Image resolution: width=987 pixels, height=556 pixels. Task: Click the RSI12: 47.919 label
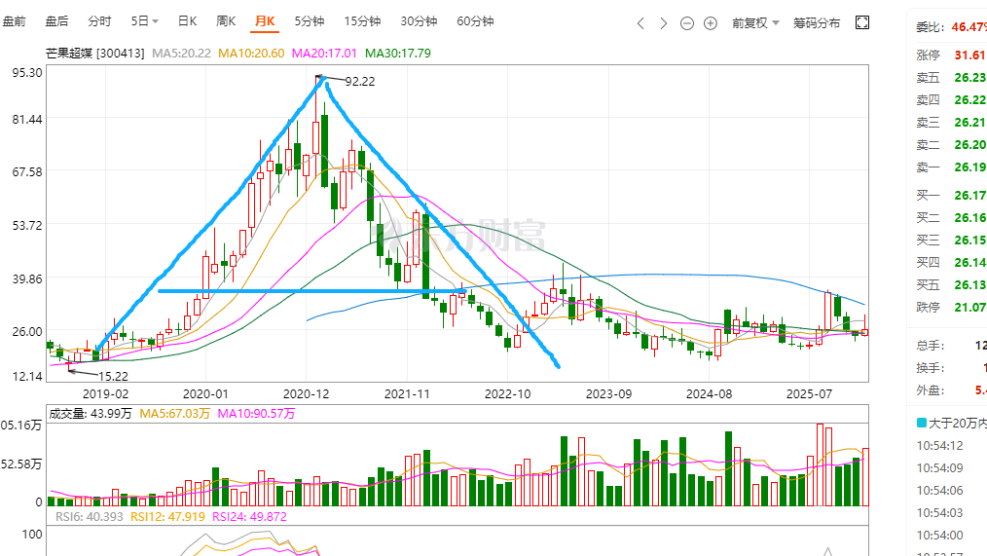(168, 517)
